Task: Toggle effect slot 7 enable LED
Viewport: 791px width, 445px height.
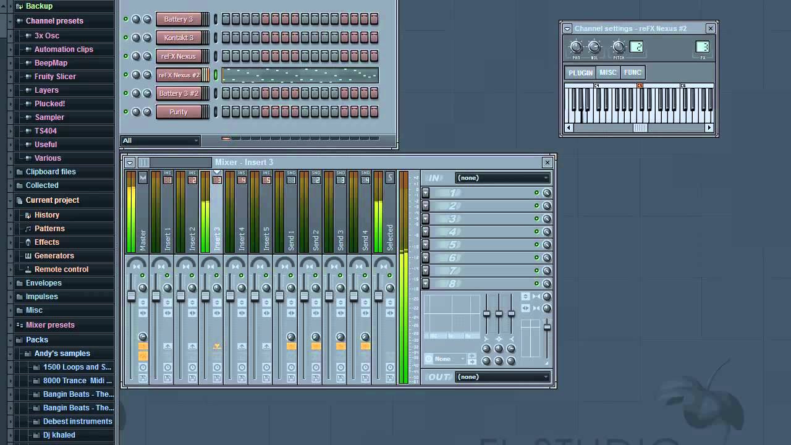Action: [x=536, y=271]
